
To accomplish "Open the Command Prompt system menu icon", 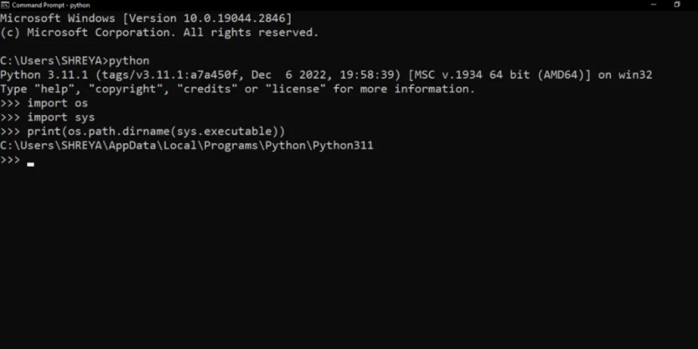I will coord(5,5).
